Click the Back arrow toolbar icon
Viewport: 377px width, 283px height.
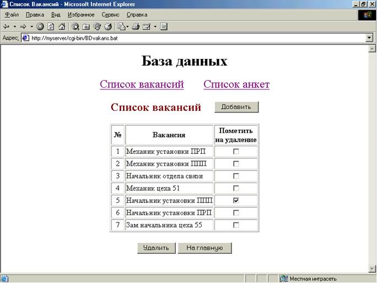[x=6, y=26]
